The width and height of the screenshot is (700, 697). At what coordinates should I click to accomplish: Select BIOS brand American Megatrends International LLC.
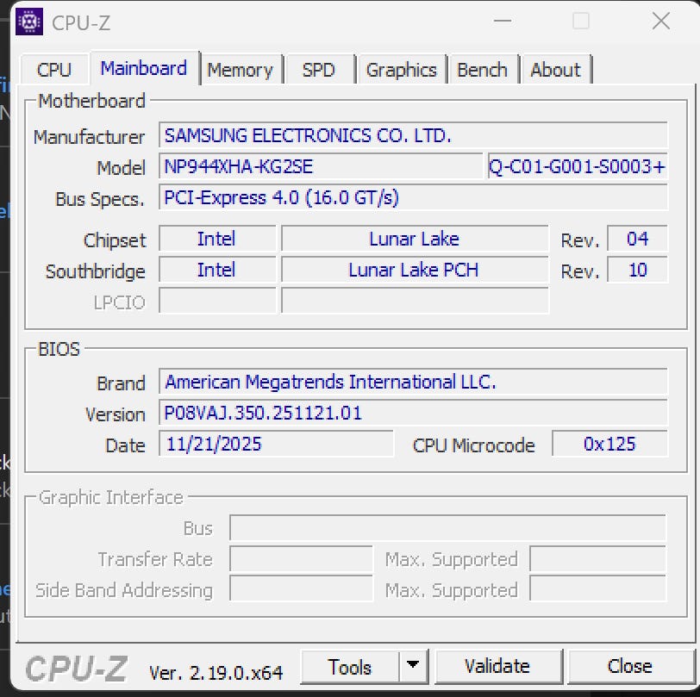[414, 382]
